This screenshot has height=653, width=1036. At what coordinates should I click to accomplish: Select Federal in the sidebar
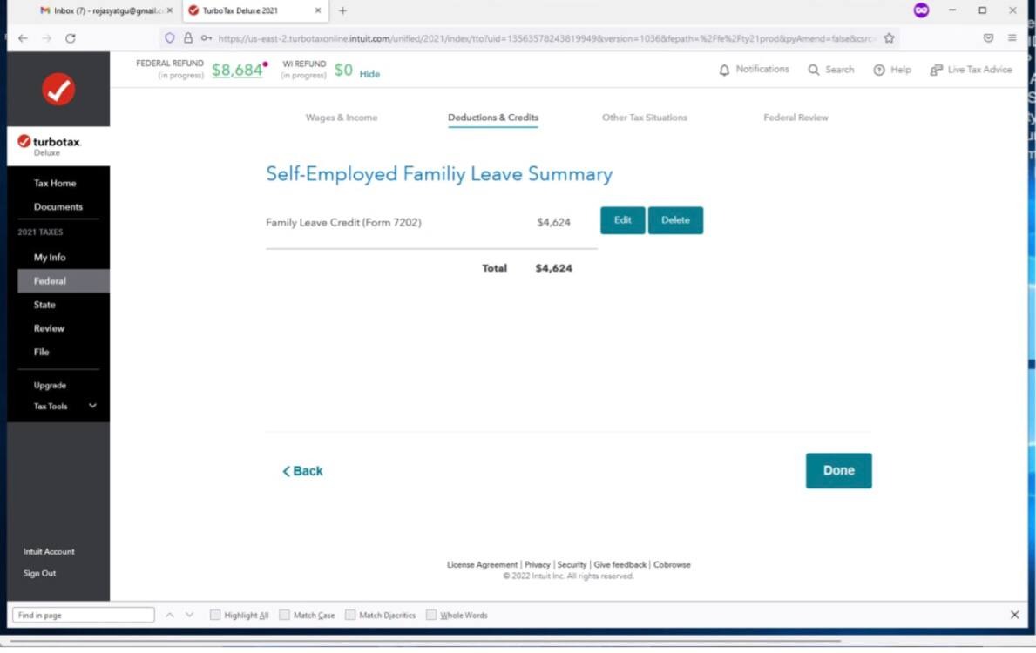click(64, 280)
